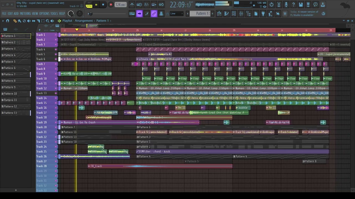Open the FILE menu

click(x=4, y=14)
